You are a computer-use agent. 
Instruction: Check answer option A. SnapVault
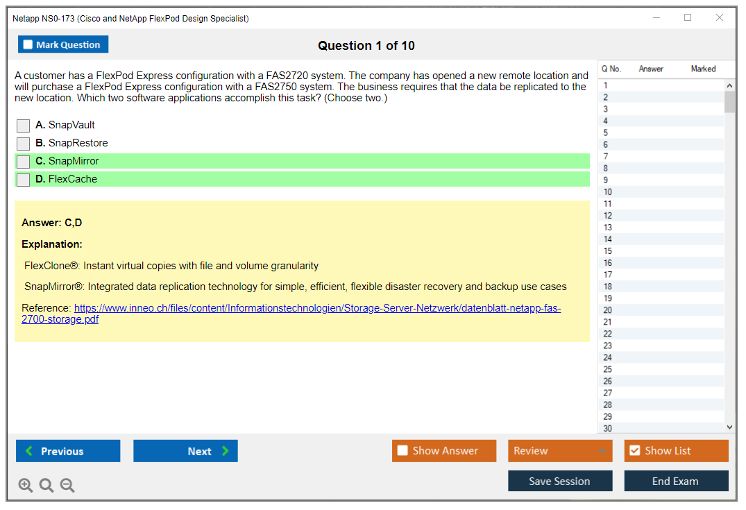coord(23,126)
